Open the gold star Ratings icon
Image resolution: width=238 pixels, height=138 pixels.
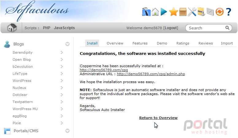pyautogui.click(x=173, y=12)
